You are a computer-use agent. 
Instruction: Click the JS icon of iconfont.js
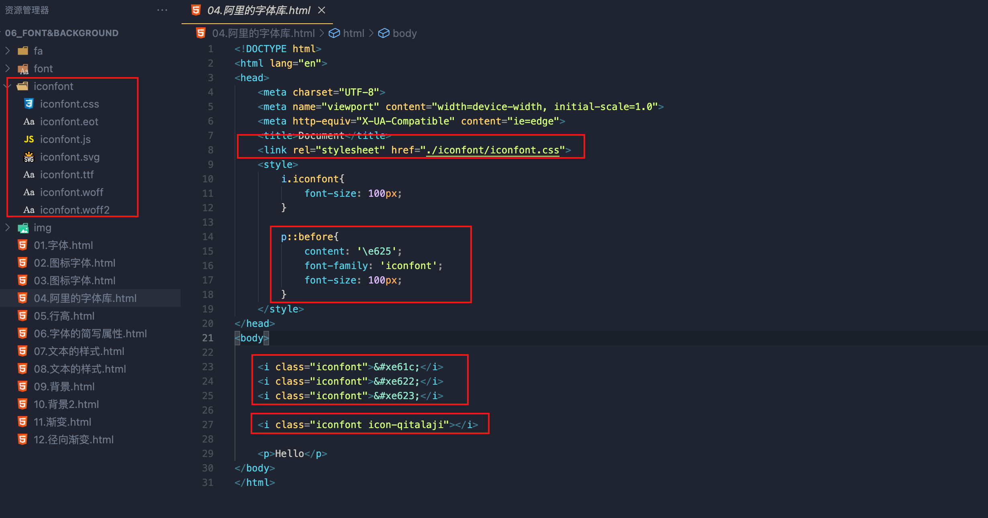[29, 139]
